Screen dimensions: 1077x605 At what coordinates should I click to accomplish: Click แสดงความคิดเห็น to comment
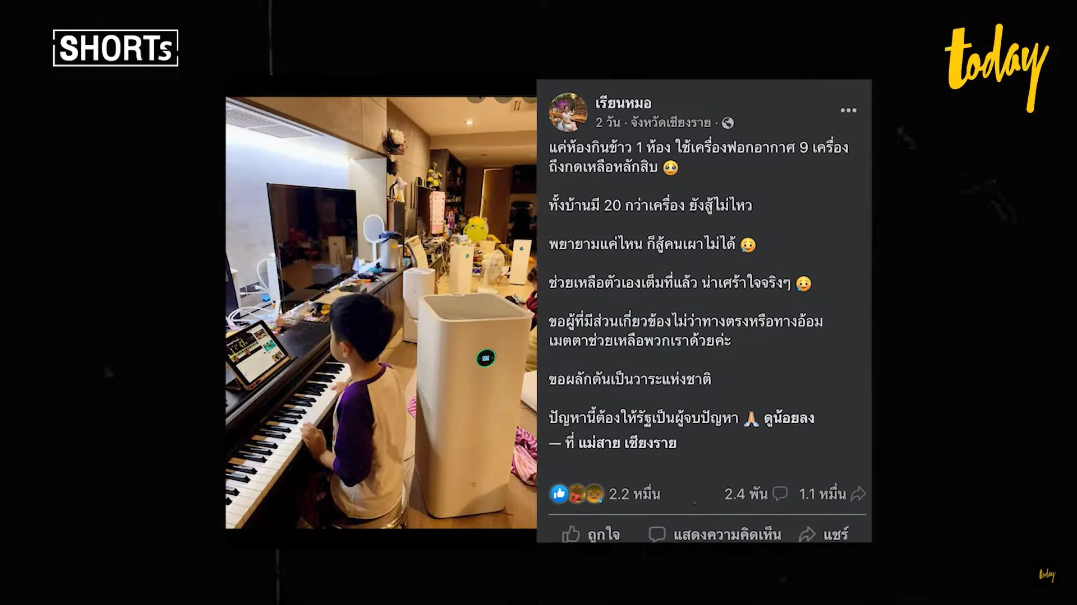point(715,534)
